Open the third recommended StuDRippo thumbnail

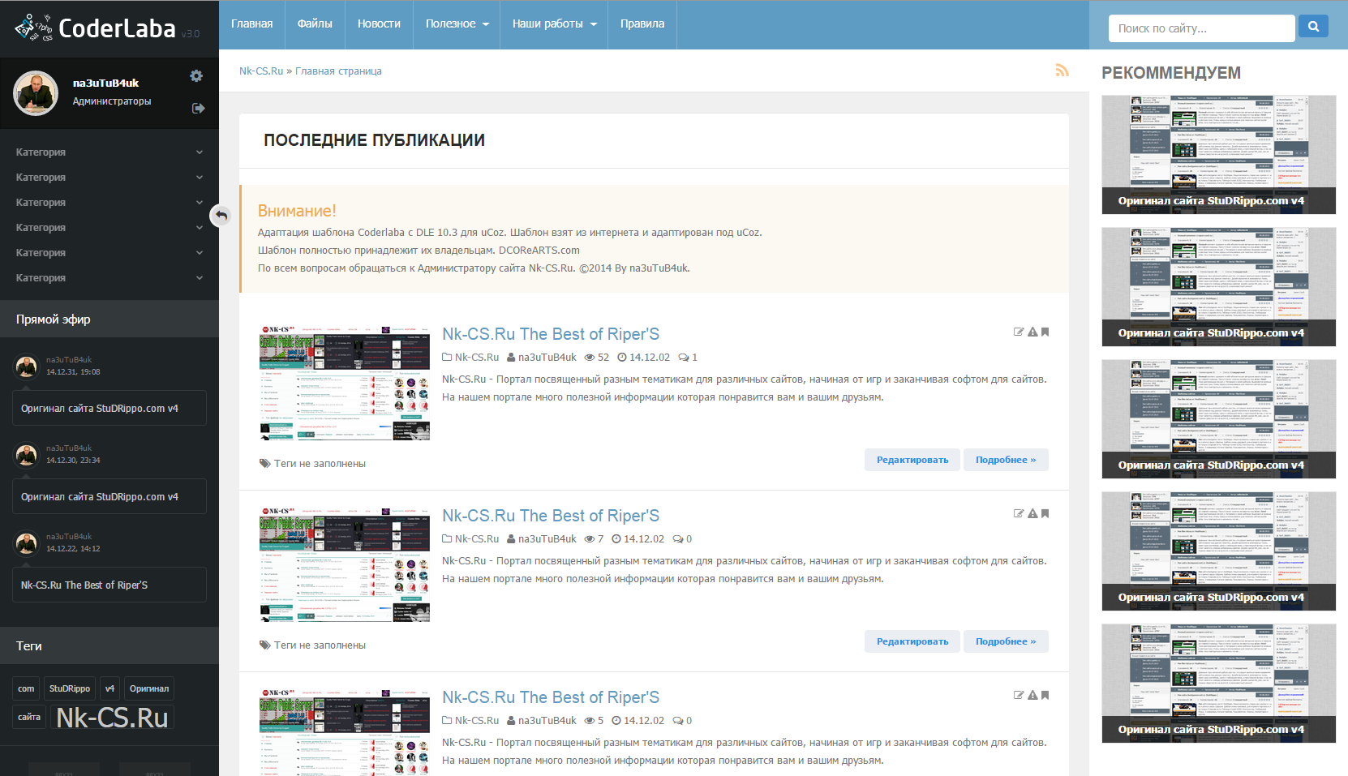coord(1218,419)
